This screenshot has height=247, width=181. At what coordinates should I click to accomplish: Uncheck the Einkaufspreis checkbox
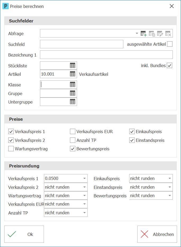132,131
